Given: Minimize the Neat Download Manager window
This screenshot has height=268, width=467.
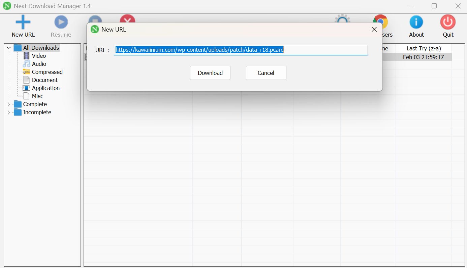Looking at the screenshot, I should (411, 6).
